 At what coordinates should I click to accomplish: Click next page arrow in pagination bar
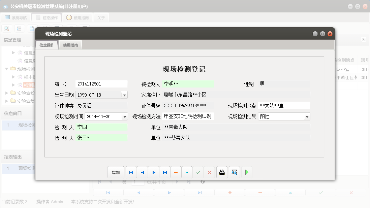(x=177, y=182)
